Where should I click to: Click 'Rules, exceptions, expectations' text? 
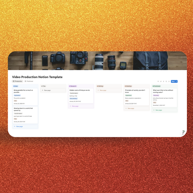click(x=133, y=98)
